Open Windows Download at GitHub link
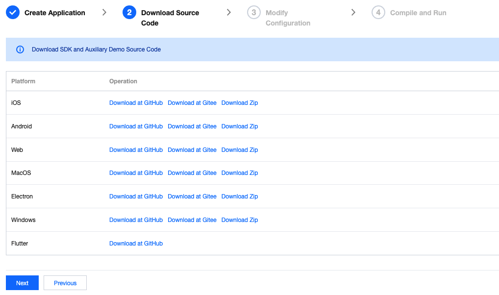The width and height of the screenshot is (499, 295). [136, 220]
